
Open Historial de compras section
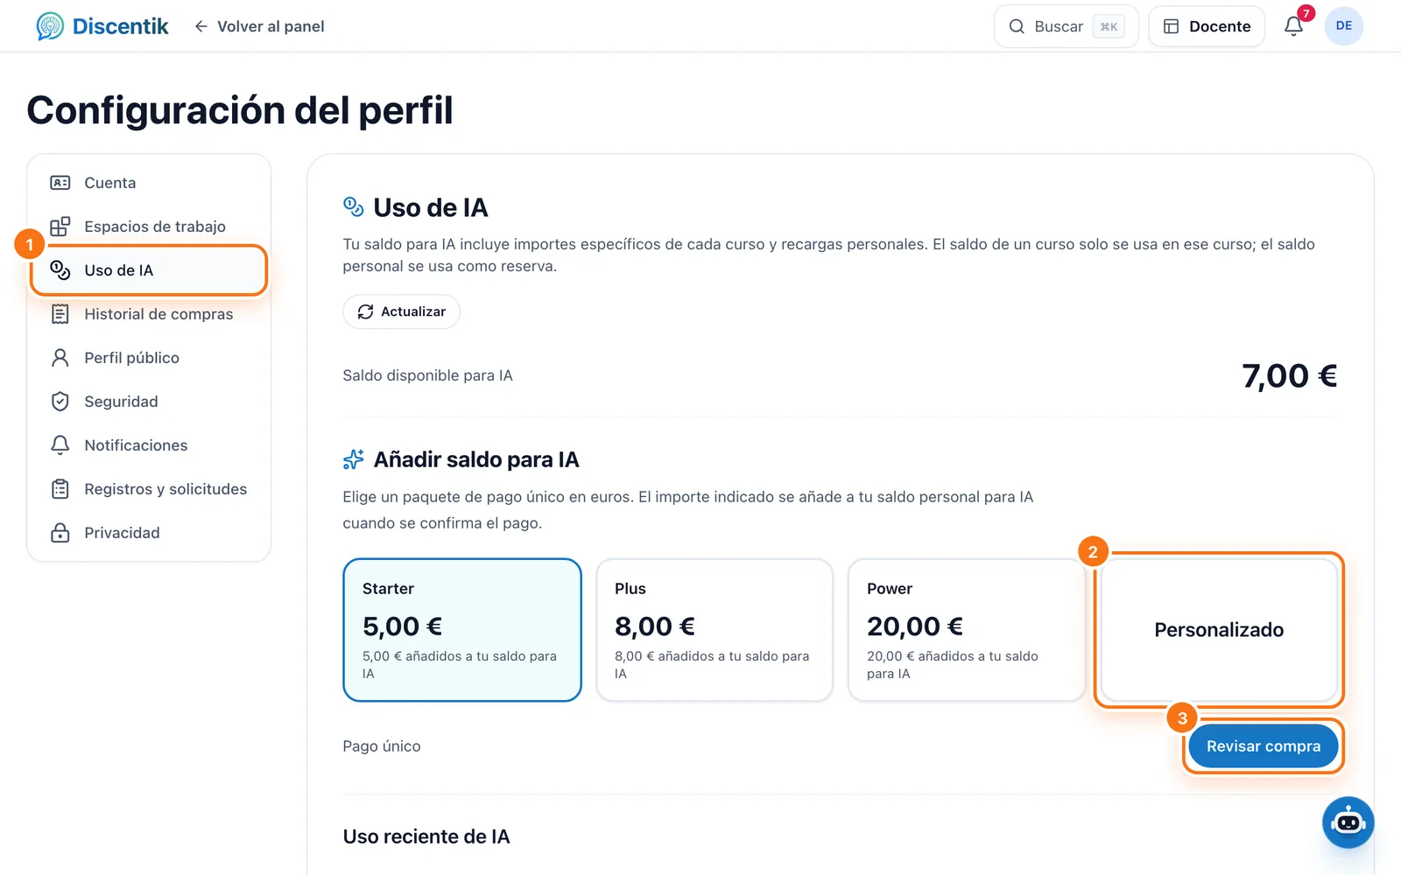[158, 314]
